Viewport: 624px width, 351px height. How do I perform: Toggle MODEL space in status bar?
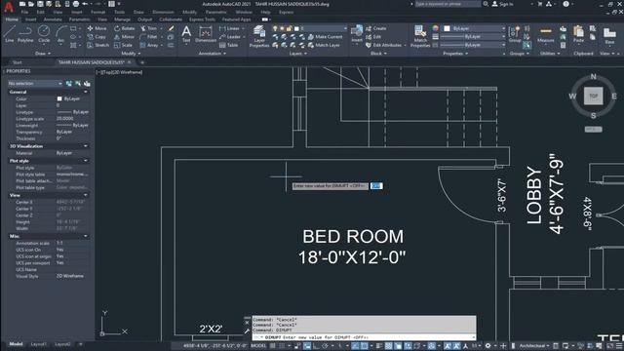258,346
